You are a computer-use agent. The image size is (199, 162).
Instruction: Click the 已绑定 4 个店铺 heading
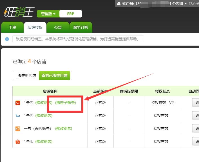coord(30,61)
